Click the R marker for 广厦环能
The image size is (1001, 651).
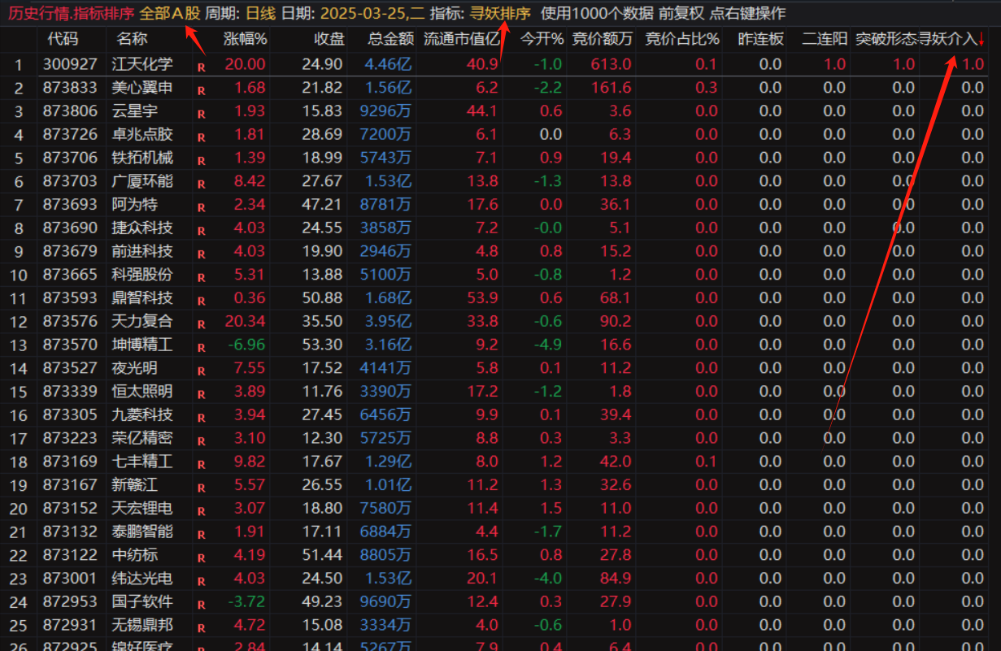pyautogui.click(x=201, y=184)
